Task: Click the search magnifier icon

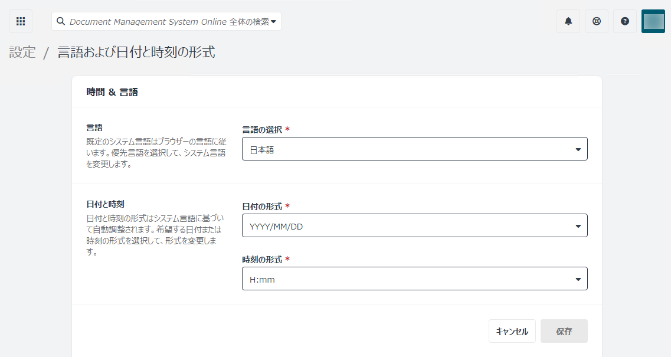Action: [x=61, y=21]
